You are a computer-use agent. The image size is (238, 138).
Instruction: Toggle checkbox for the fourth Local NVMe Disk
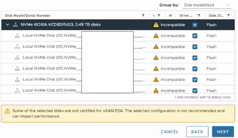(x=195, y=69)
